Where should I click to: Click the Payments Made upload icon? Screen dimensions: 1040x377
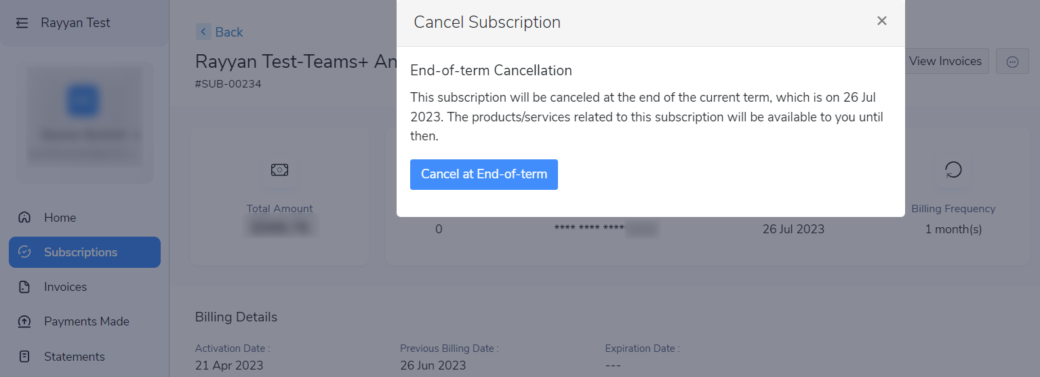pos(24,321)
